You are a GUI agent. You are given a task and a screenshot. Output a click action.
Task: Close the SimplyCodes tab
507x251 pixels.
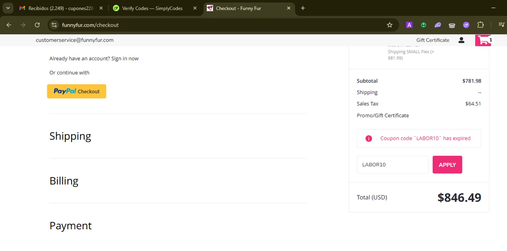pos(195,8)
